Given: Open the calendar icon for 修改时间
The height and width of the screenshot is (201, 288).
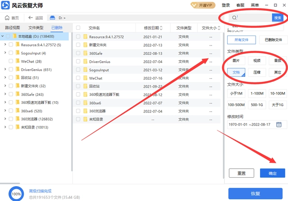Looking at the screenshot, I should pyautogui.click(x=279, y=125).
